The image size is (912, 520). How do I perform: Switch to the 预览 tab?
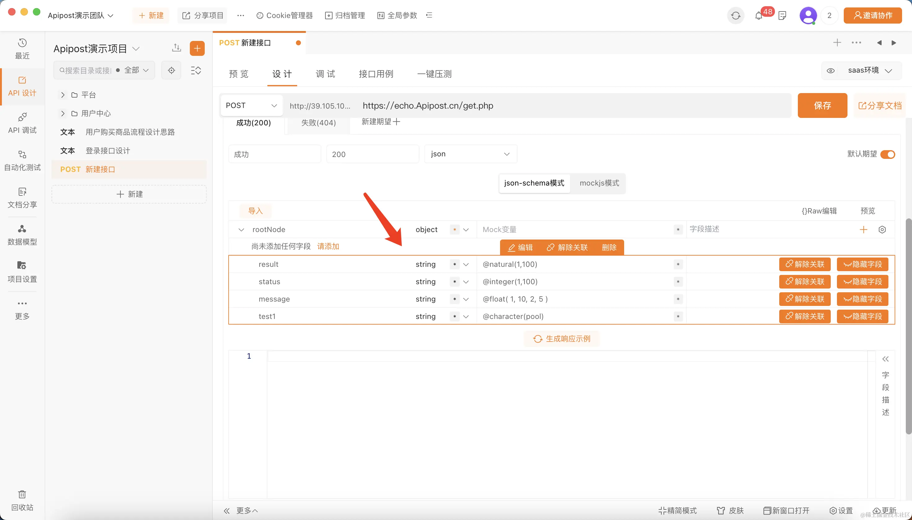[x=239, y=74]
